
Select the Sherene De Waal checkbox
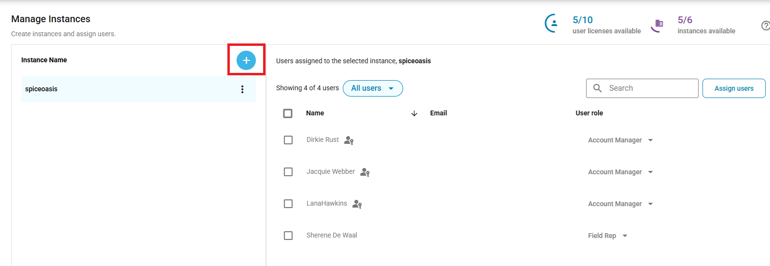tap(288, 236)
